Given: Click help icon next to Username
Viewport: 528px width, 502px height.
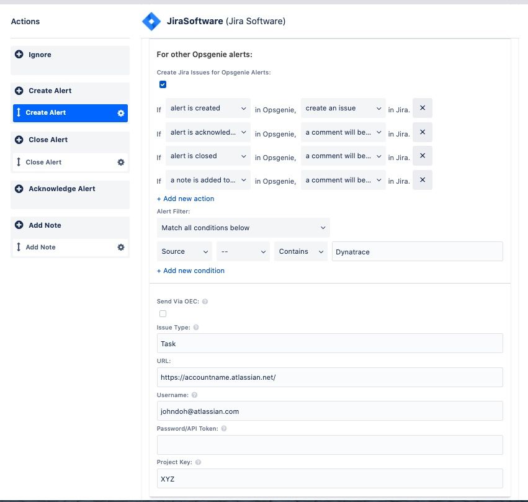Looking at the screenshot, I should coord(194,395).
